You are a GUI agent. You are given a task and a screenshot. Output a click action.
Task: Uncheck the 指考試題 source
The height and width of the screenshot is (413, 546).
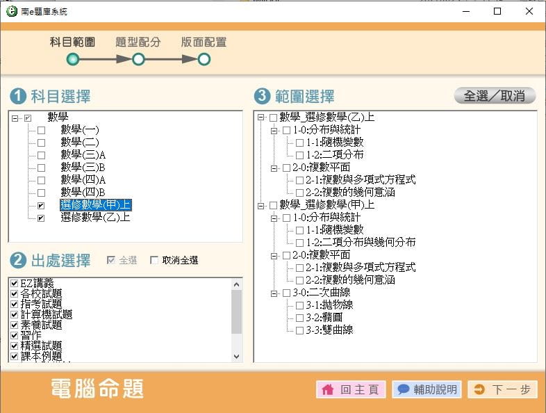tap(15, 304)
